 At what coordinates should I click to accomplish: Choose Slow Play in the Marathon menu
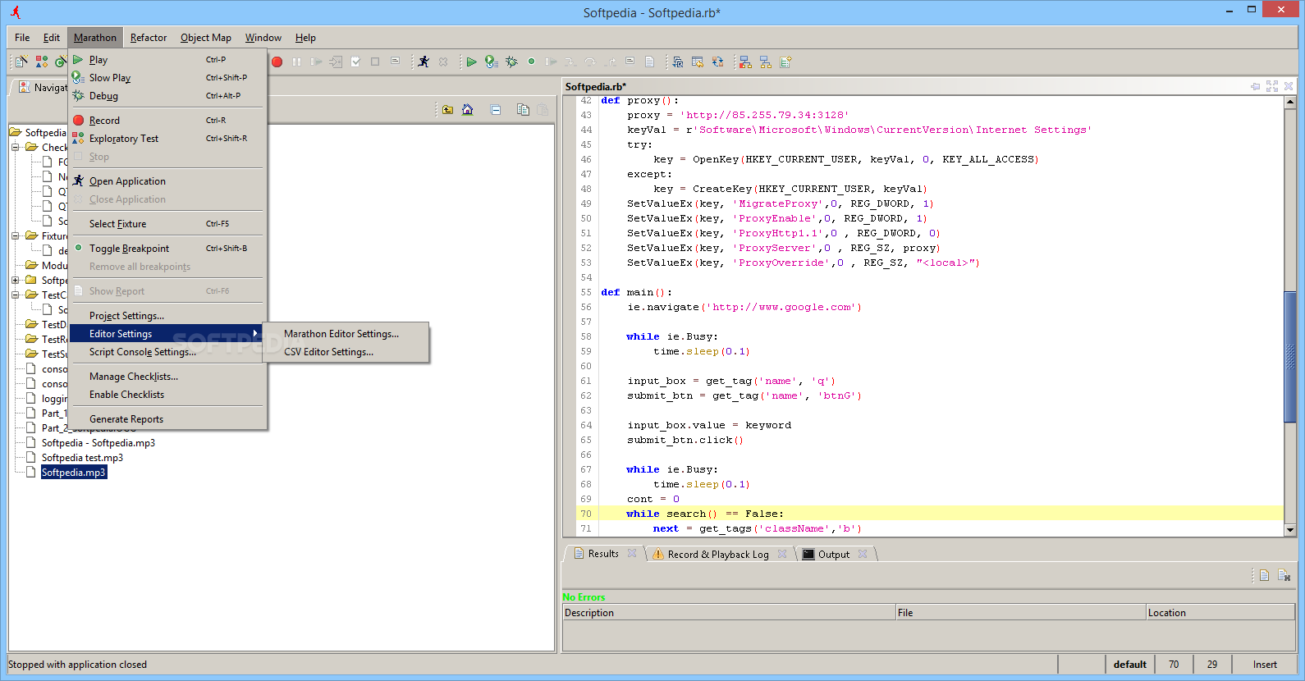(167, 77)
